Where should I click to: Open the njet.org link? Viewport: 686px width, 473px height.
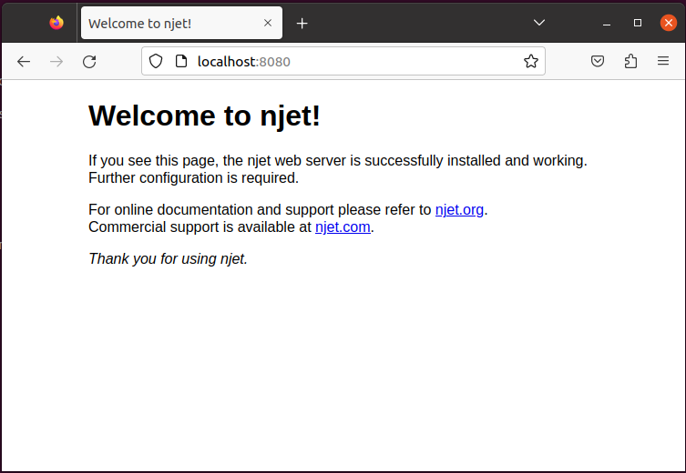(x=459, y=209)
